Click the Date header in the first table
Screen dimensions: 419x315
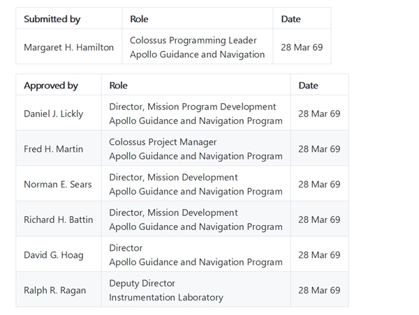tap(291, 19)
